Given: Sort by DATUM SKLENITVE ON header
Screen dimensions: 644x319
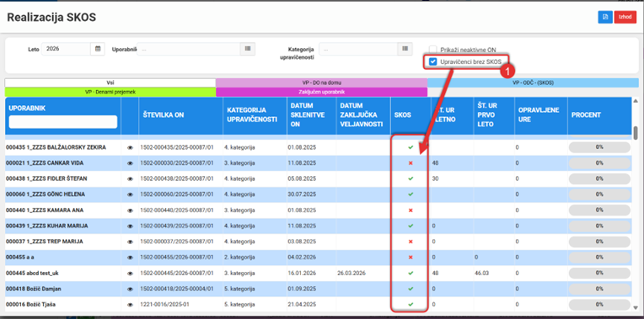Looking at the screenshot, I should (x=307, y=115).
